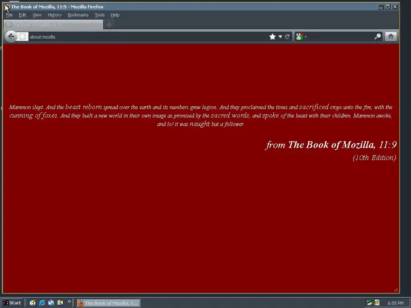Run a search with the magnifying glass icon
This screenshot has height=308, width=411.
point(377,36)
